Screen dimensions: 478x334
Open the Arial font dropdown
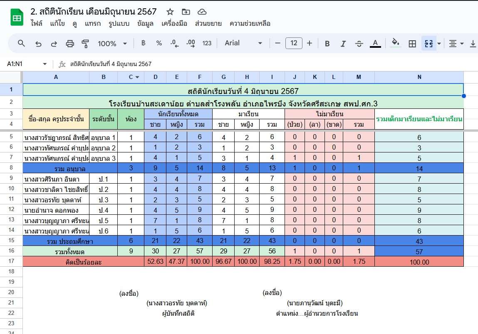[x=243, y=43]
